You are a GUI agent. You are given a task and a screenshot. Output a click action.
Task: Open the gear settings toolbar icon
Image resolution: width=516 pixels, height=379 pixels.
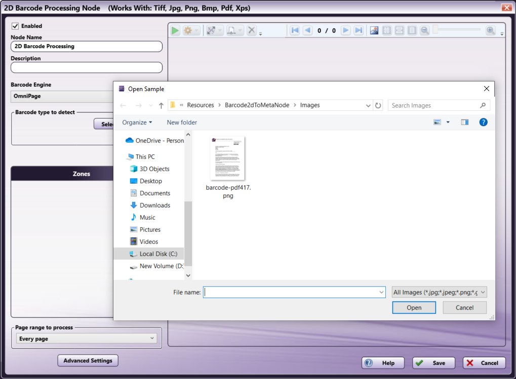click(x=188, y=30)
